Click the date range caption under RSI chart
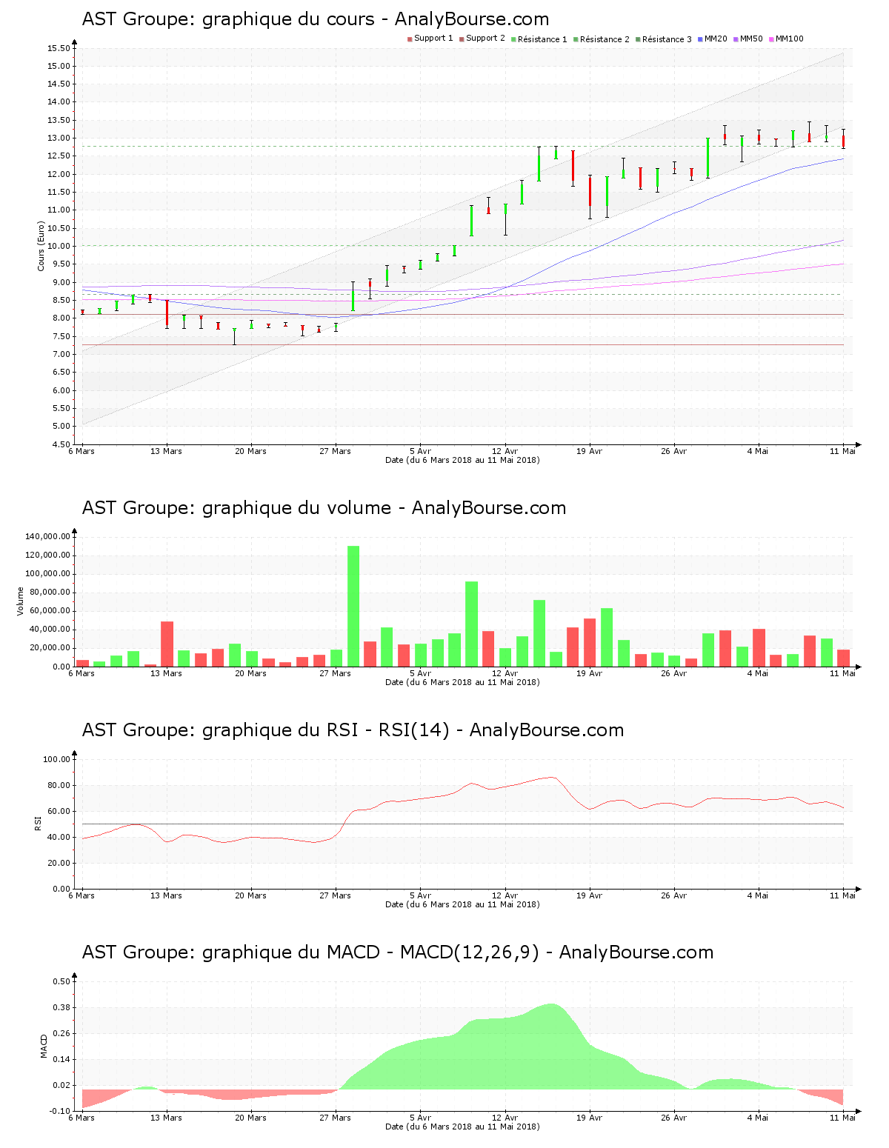 [463, 904]
